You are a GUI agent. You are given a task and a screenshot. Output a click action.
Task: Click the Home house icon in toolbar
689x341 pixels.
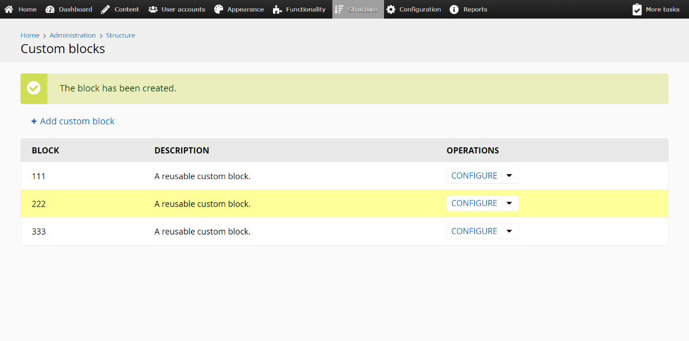point(9,10)
